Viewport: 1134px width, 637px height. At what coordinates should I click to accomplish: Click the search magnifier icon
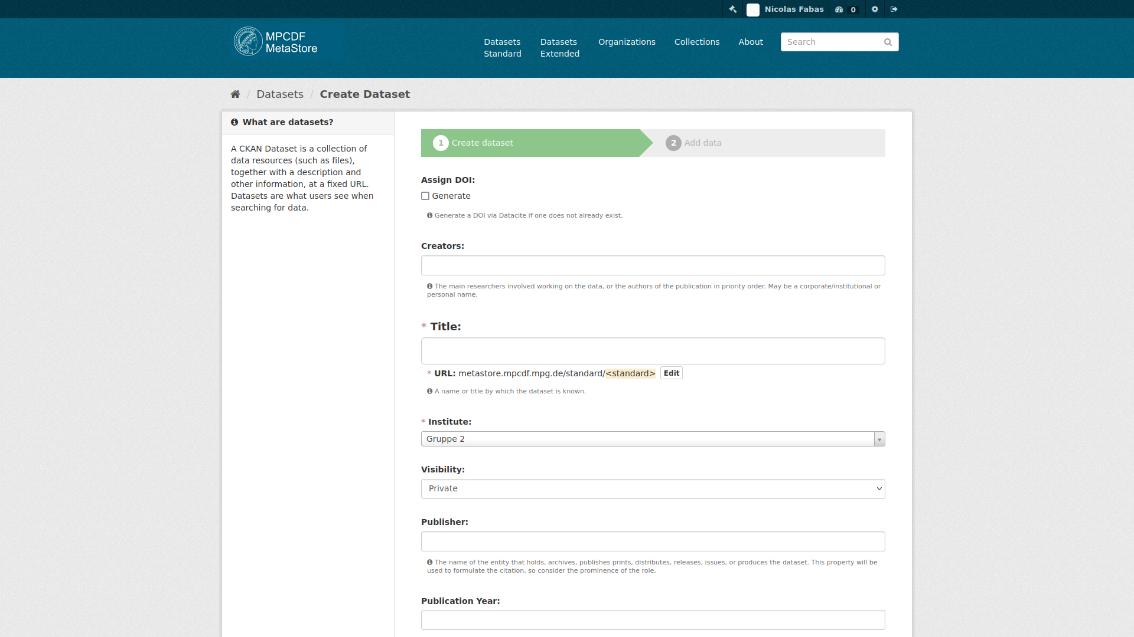coord(887,42)
